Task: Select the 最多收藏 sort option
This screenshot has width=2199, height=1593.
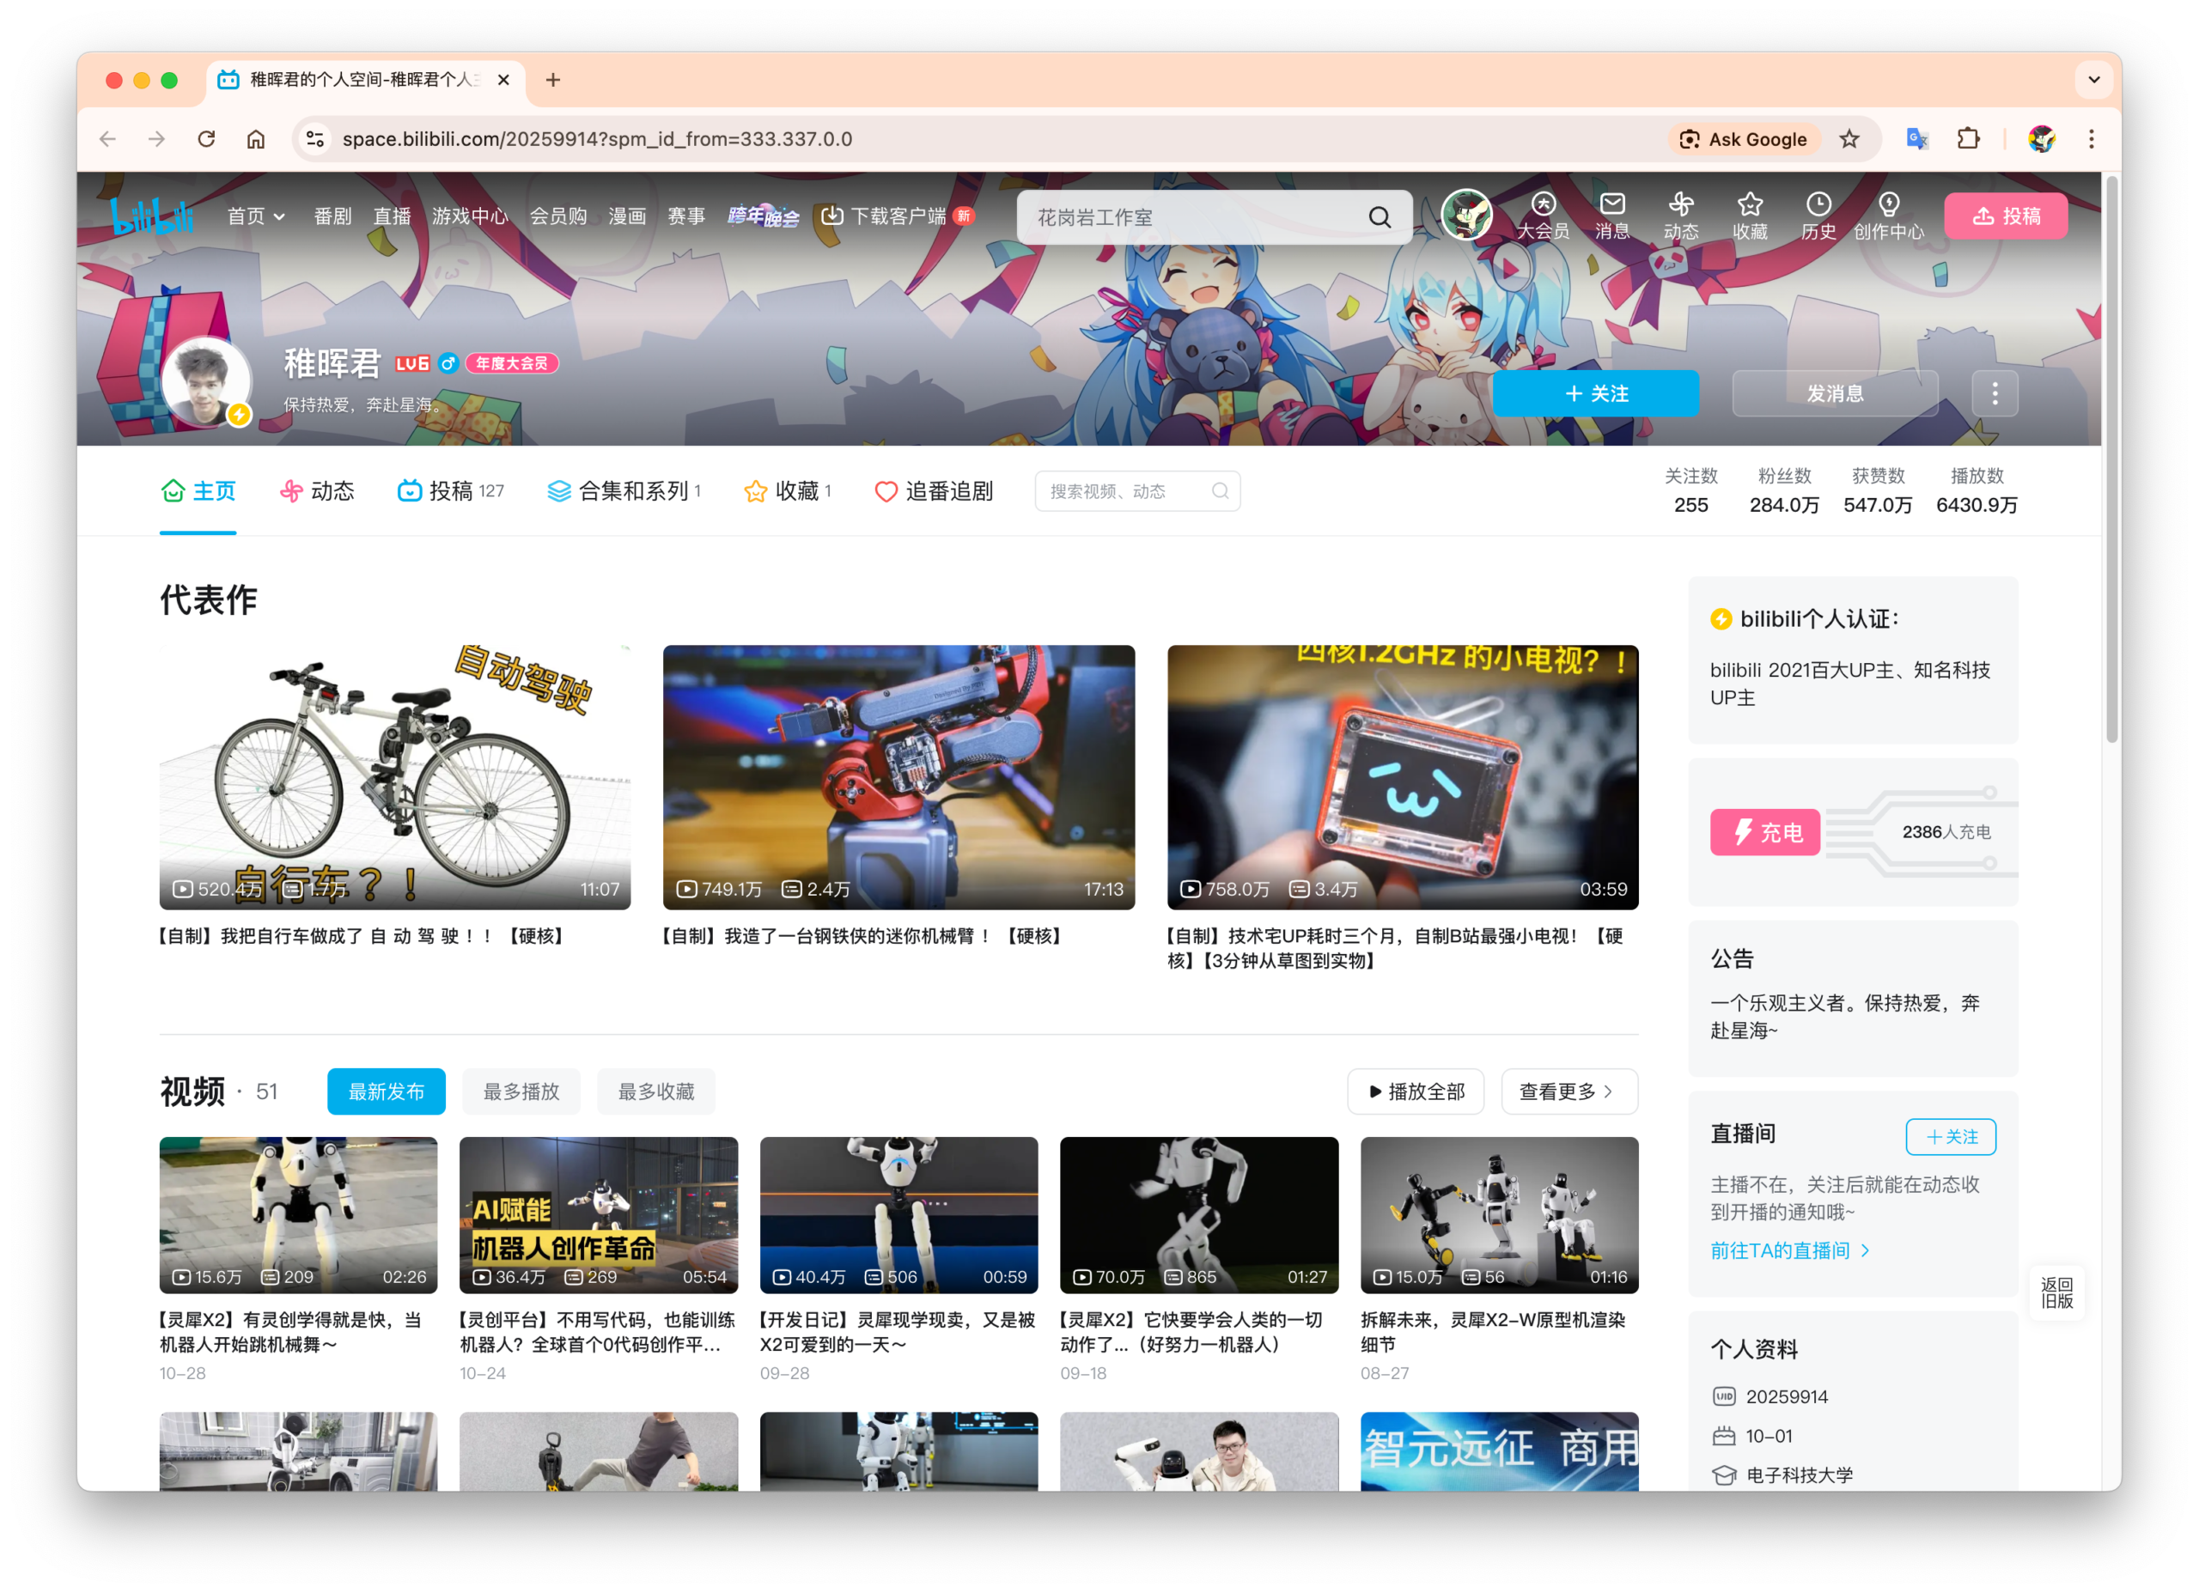Action: click(655, 1091)
